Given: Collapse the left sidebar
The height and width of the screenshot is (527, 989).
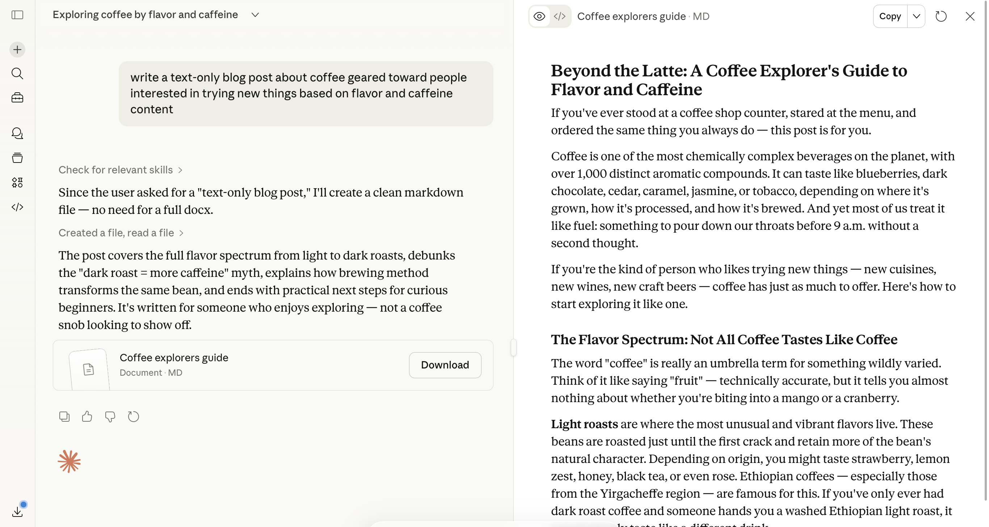Looking at the screenshot, I should pyautogui.click(x=17, y=15).
